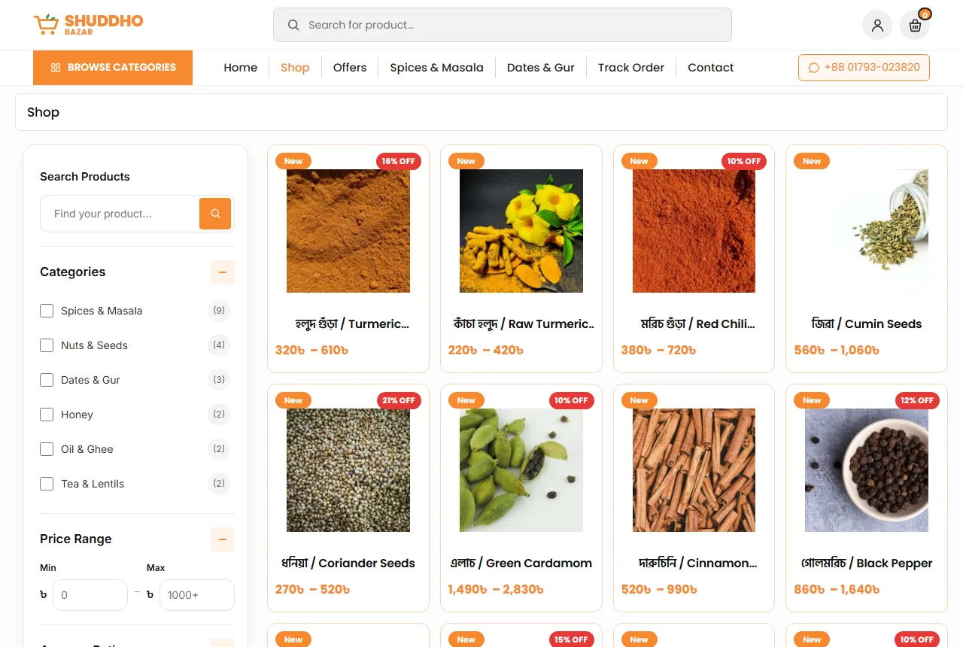Check the Nuts & Seeds category
Image resolution: width=963 pixels, height=647 pixels.
click(47, 345)
